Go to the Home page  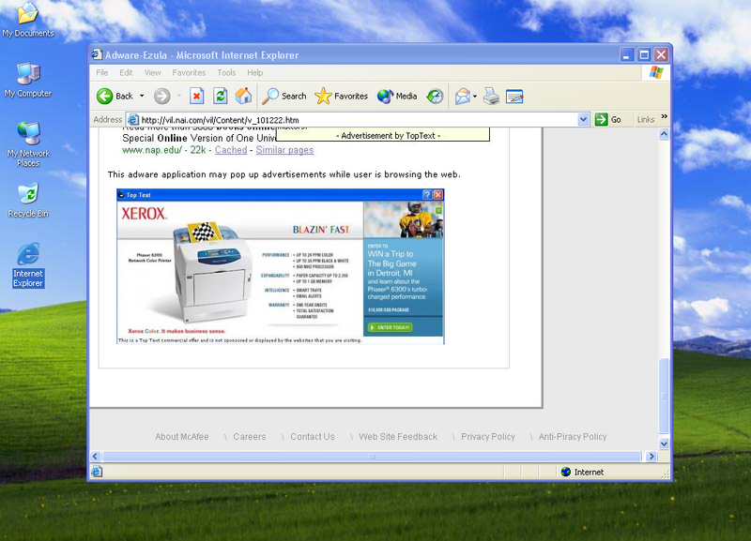tap(243, 97)
